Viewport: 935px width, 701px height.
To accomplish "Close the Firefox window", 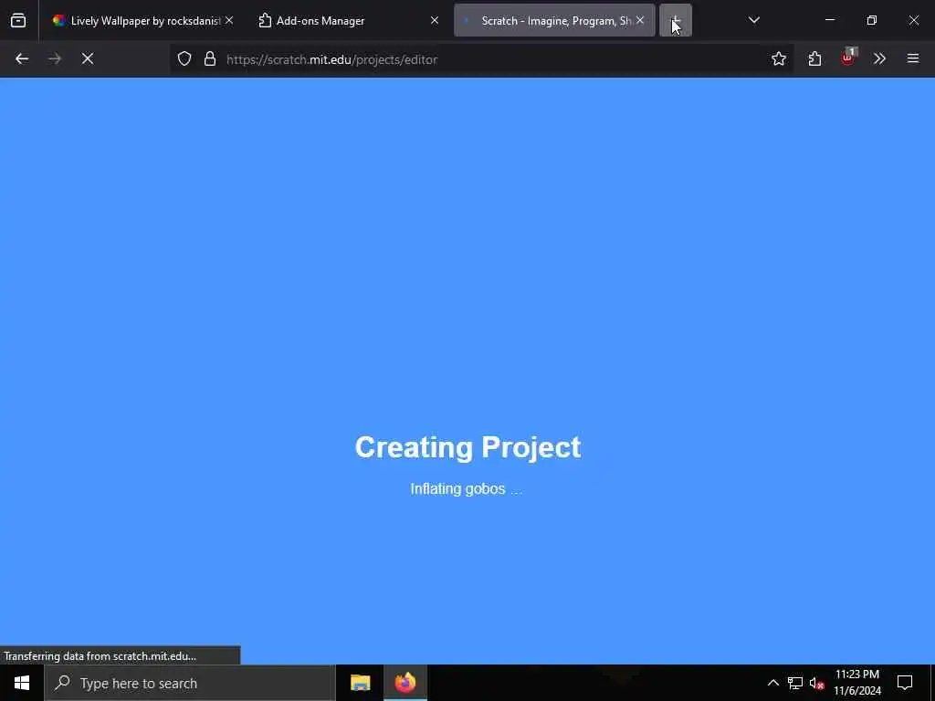I will (x=913, y=21).
